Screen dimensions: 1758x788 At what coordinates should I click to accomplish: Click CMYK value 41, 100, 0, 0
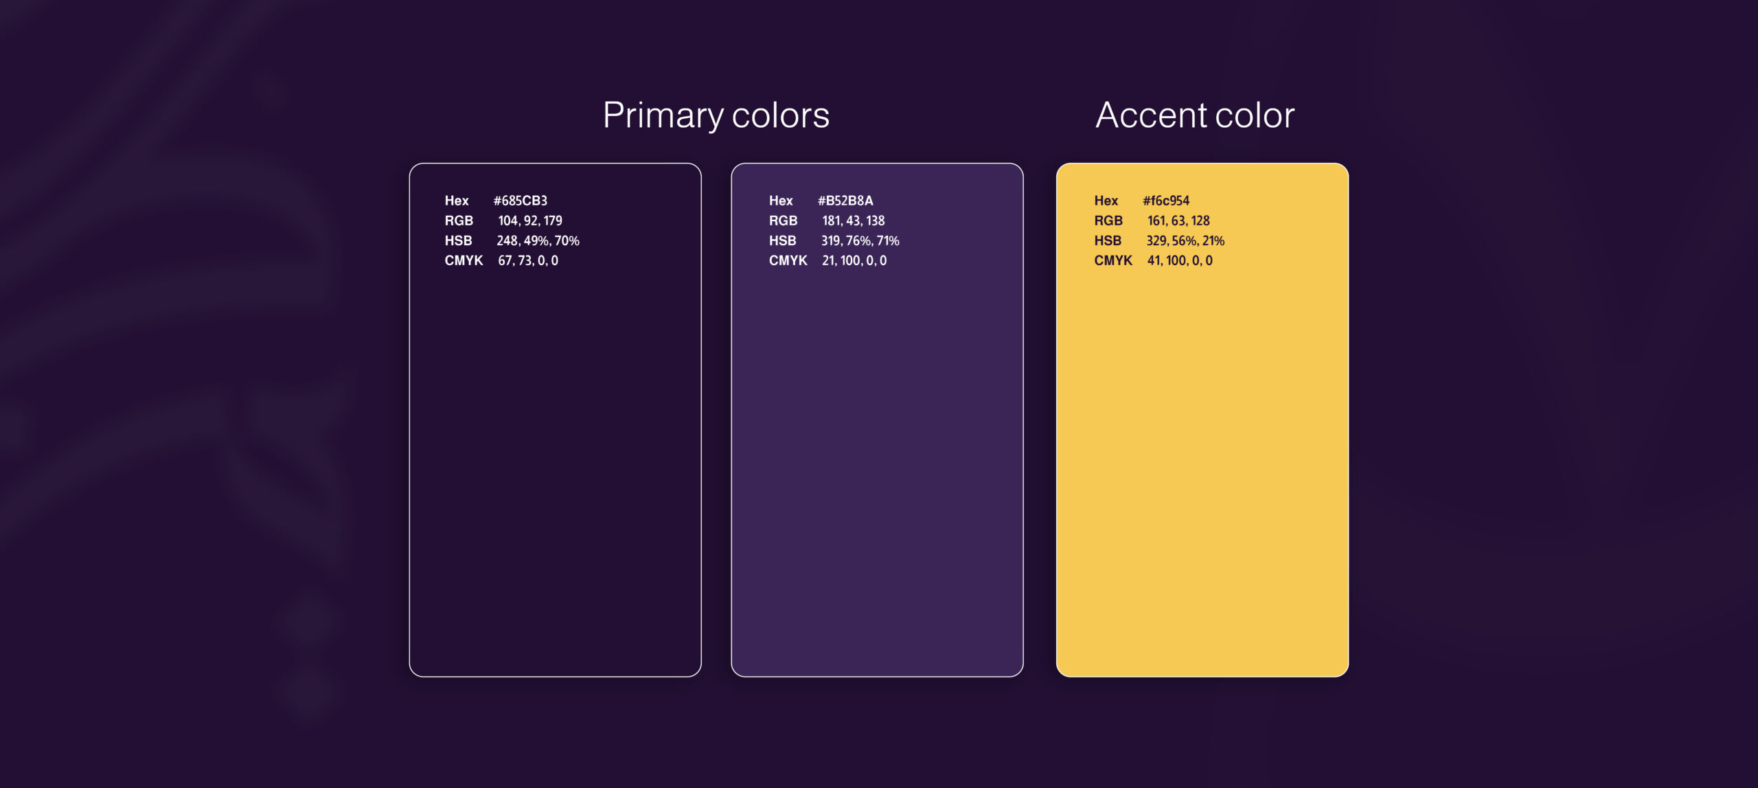(1179, 260)
